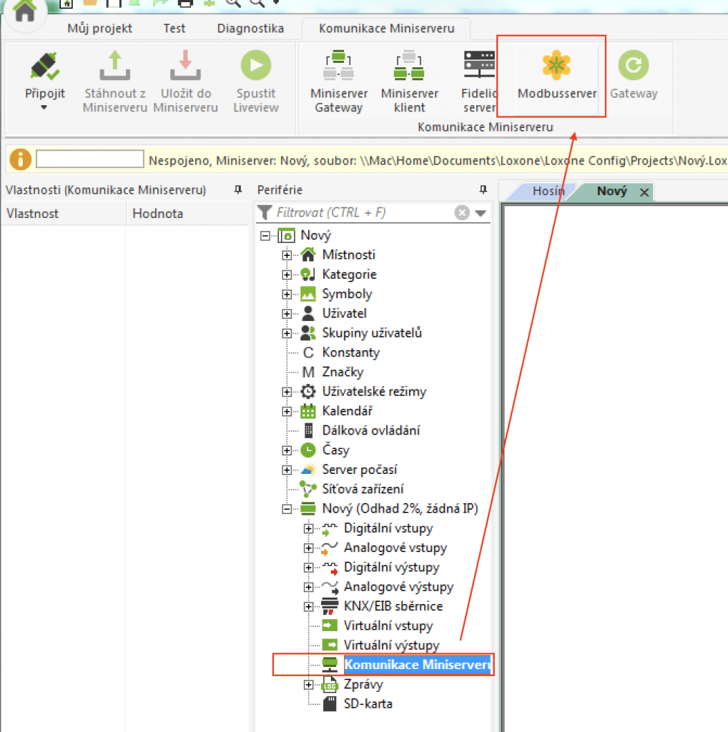Clear the periphery filter with X button
This screenshot has height=732, width=728.
(463, 212)
